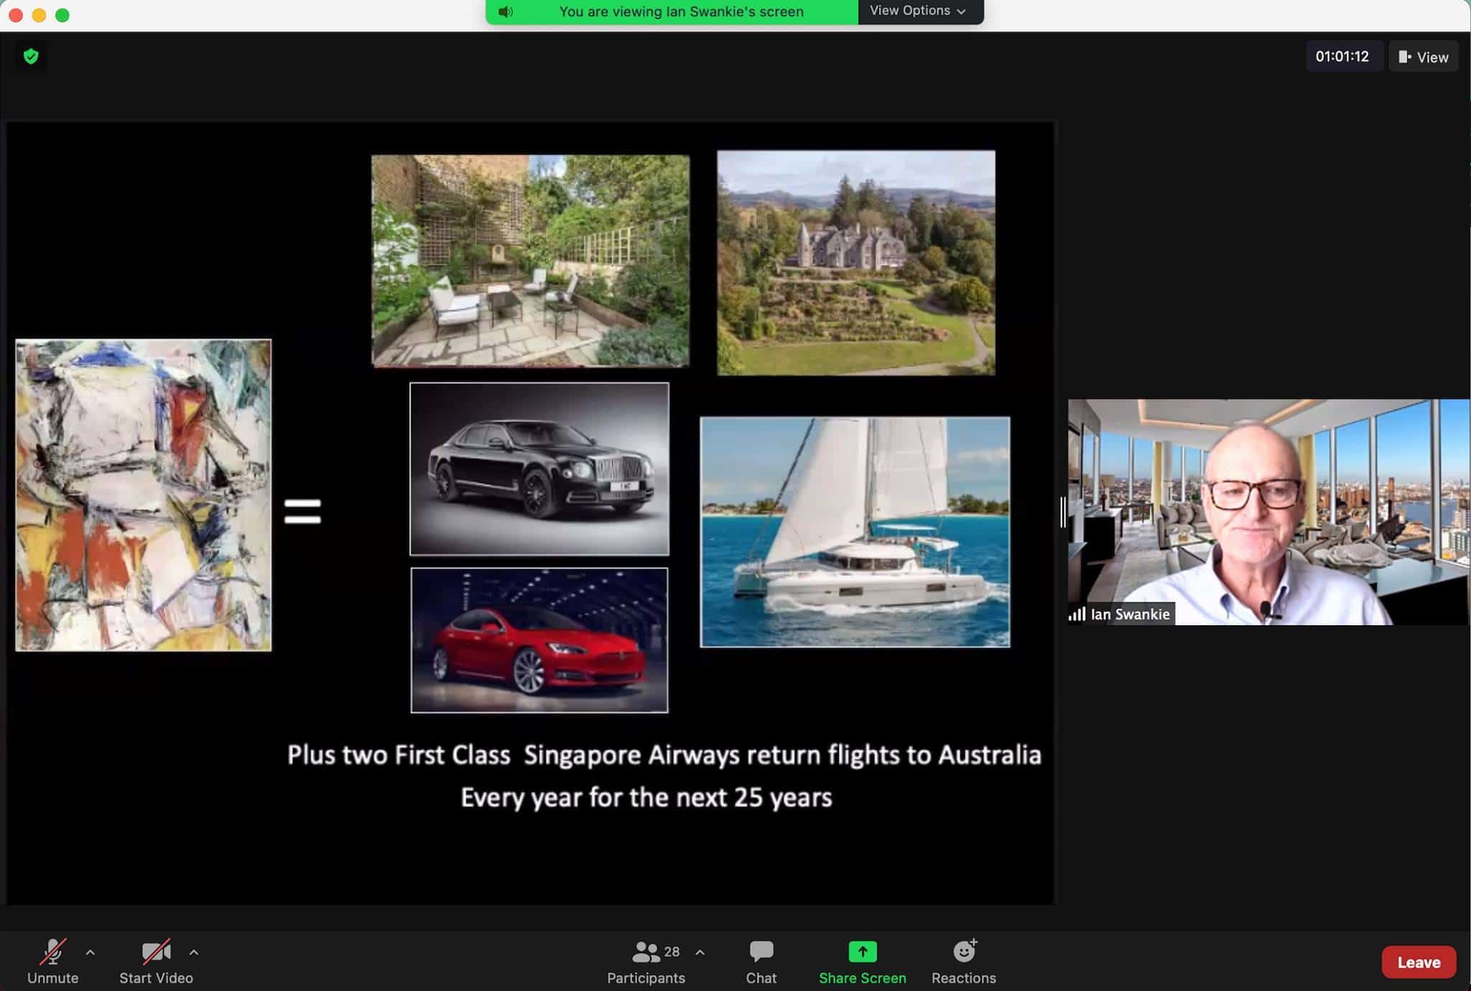The height and width of the screenshot is (991, 1471).
Task: Click the yellow minimize window button
Action: pyautogui.click(x=40, y=15)
